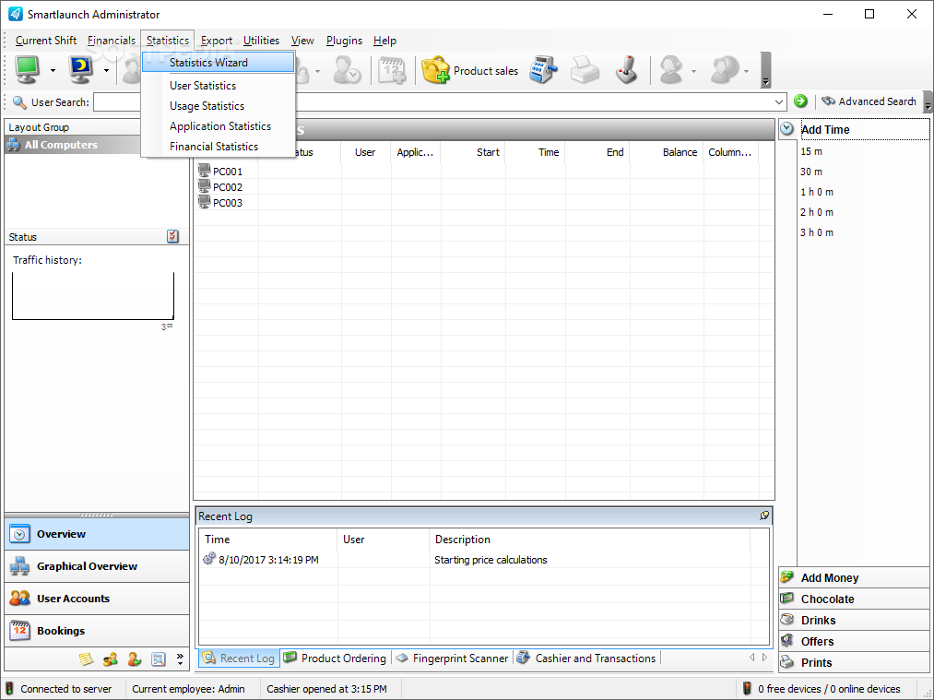Click the User Search magnifier icon
The height and width of the screenshot is (700, 934).
tap(19, 102)
